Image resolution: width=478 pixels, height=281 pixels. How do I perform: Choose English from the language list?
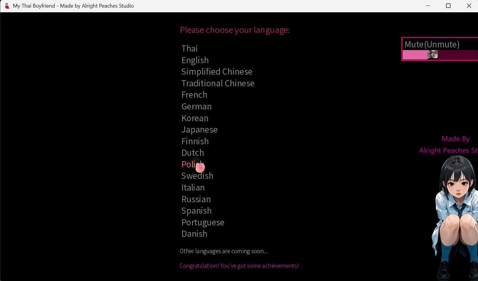tap(195, 60)
